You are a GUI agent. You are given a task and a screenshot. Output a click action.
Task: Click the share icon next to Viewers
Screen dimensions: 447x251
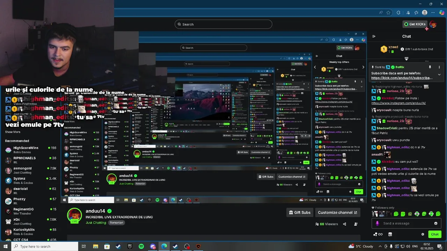pos(345,224)
